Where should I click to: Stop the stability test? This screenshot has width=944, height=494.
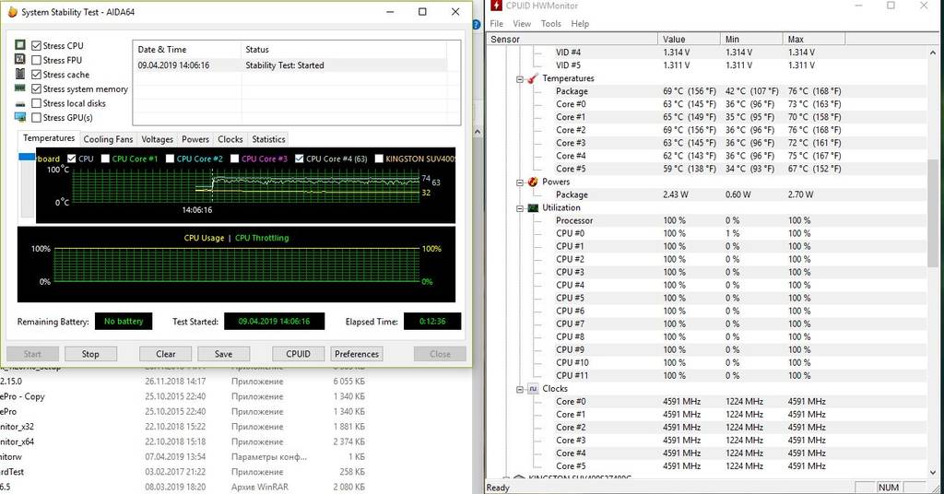90,354
